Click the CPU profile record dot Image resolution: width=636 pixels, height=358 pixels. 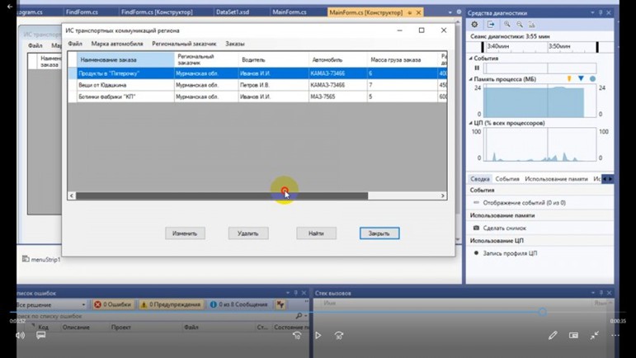[476, 253]
